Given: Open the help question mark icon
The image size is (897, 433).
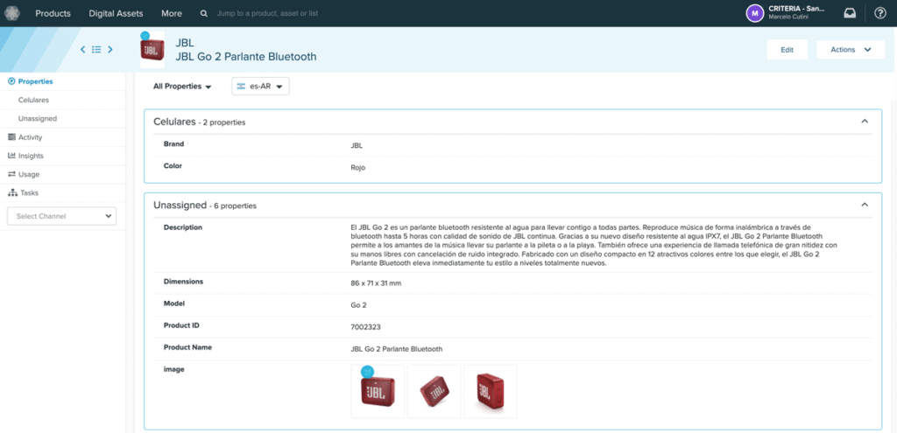Looking at the screenshot, I should click(x=879, y=13).
